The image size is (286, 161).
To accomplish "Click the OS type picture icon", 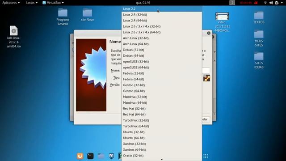I will pyautogui.click(x=206, y=78).
